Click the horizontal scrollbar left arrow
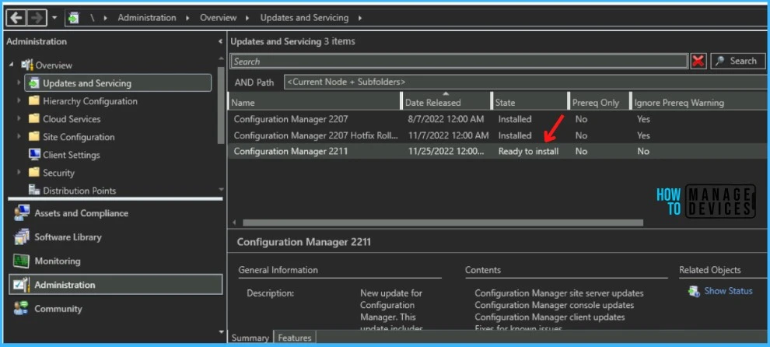Viewport: 770px width, 347px height. point(234,223)
